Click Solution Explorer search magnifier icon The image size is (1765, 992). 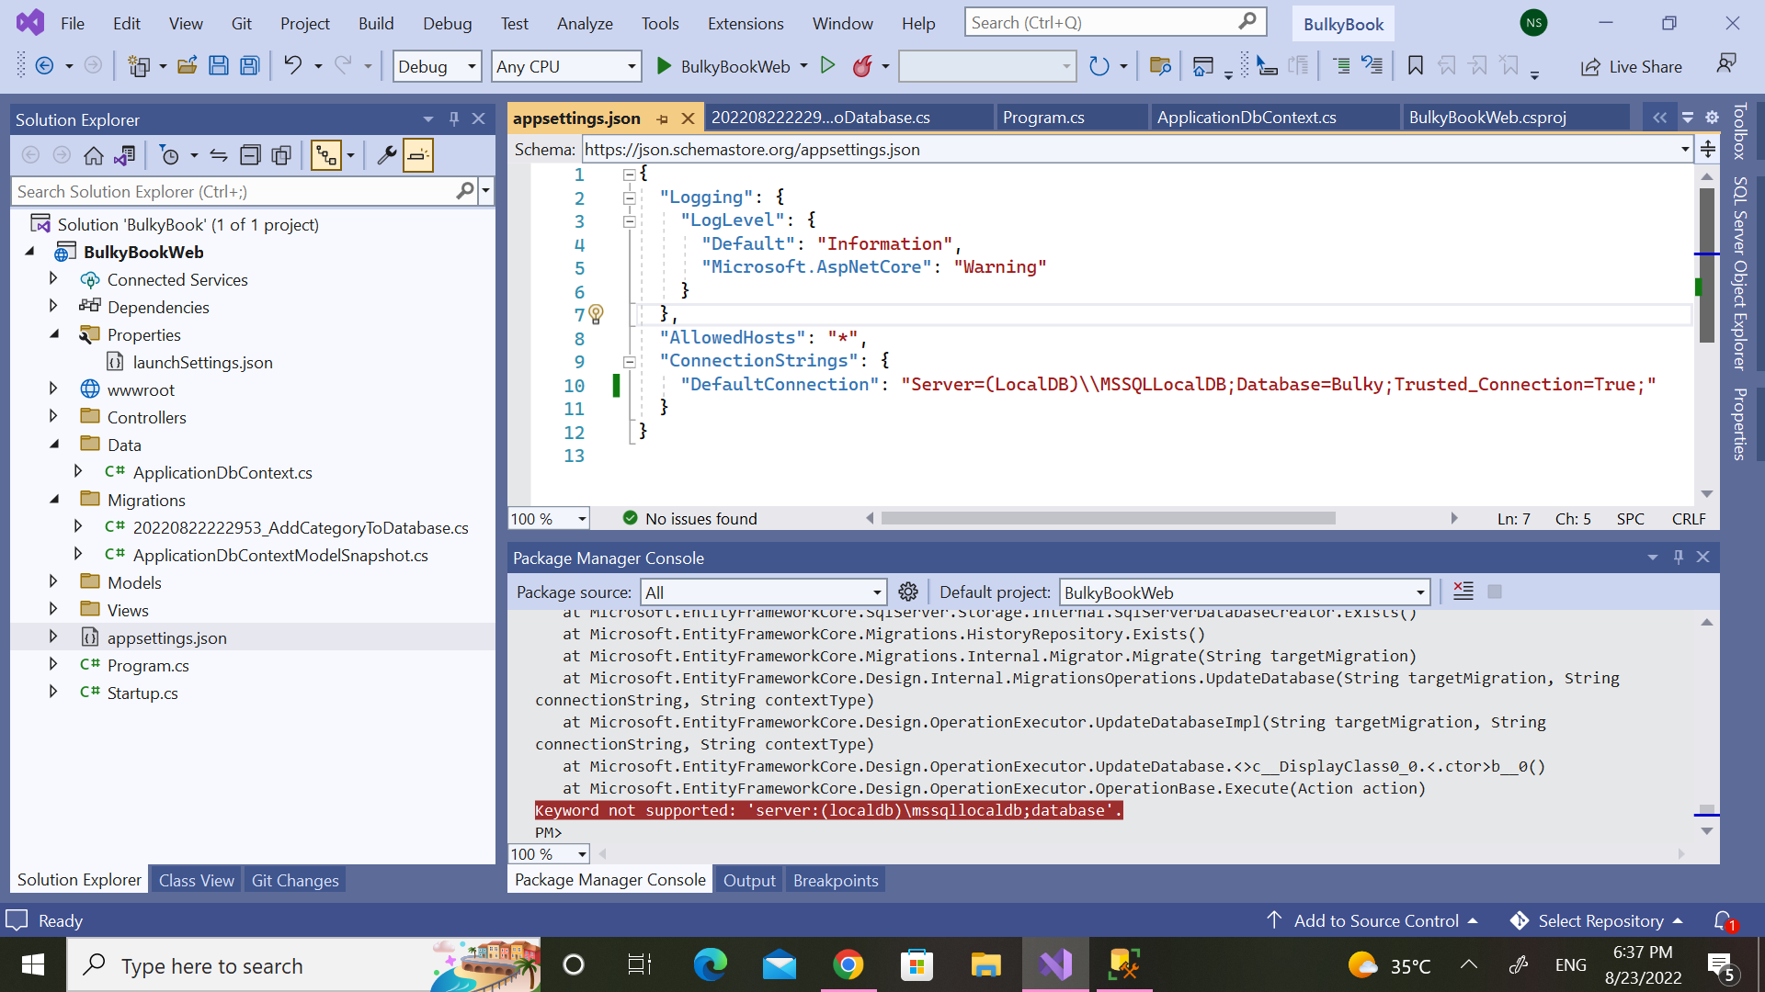click(465, 191)
